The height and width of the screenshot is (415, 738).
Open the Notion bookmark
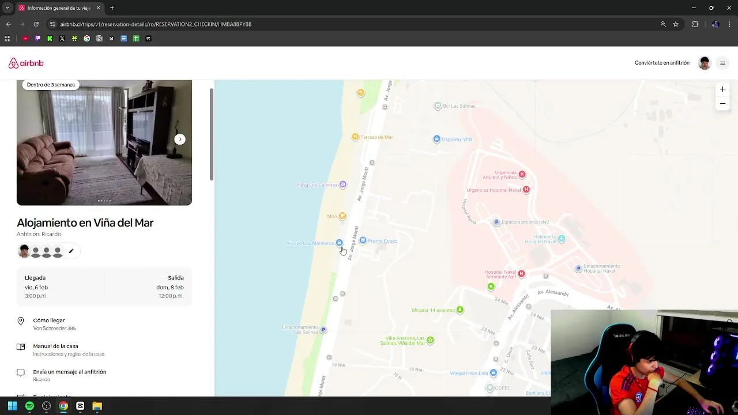tap(99, 39)
